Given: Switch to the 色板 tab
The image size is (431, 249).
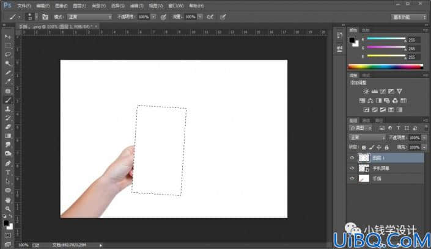Looking at the screenshot, I should pyautogui.click(x=366, y=30).
